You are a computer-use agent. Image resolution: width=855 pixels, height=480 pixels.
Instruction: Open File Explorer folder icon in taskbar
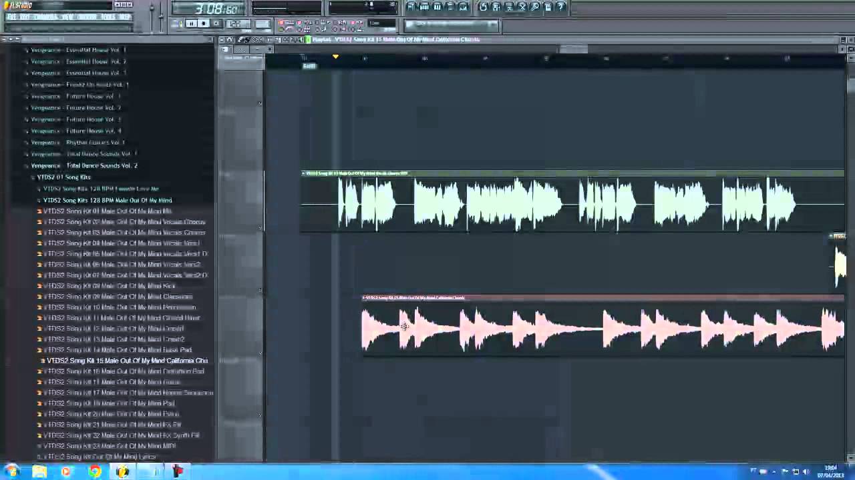pyautogui.click(x=39, y=472)
